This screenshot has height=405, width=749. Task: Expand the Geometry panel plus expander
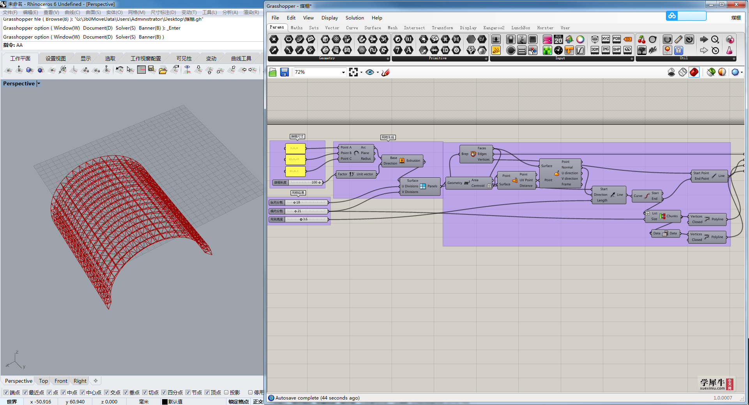[x=388, y=59]
